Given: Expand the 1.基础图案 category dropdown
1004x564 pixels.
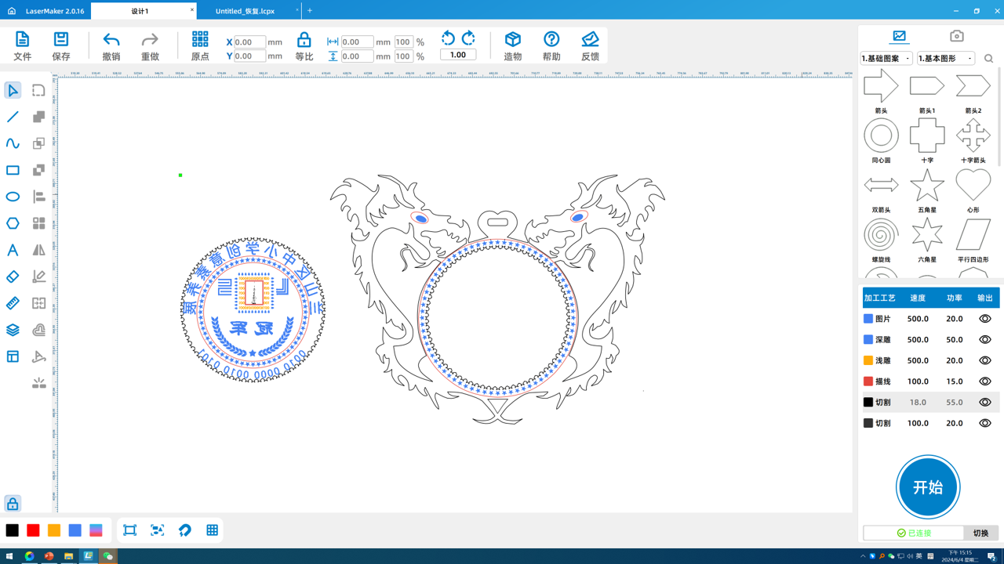Looking at the screenshot, I should tap(886, 59).
